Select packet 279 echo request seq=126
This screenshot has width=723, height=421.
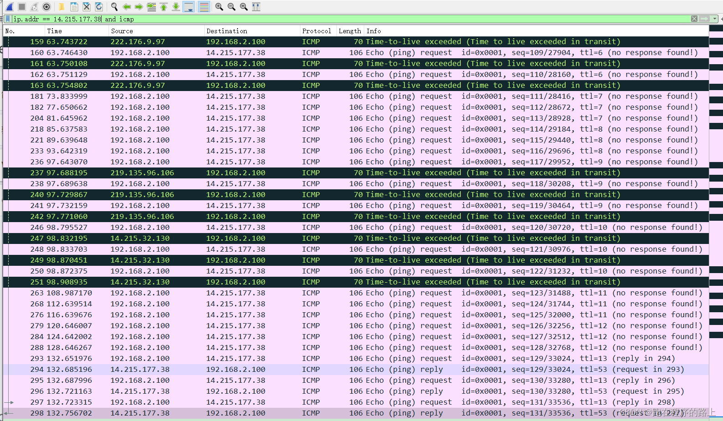click(x=356, y=326)
